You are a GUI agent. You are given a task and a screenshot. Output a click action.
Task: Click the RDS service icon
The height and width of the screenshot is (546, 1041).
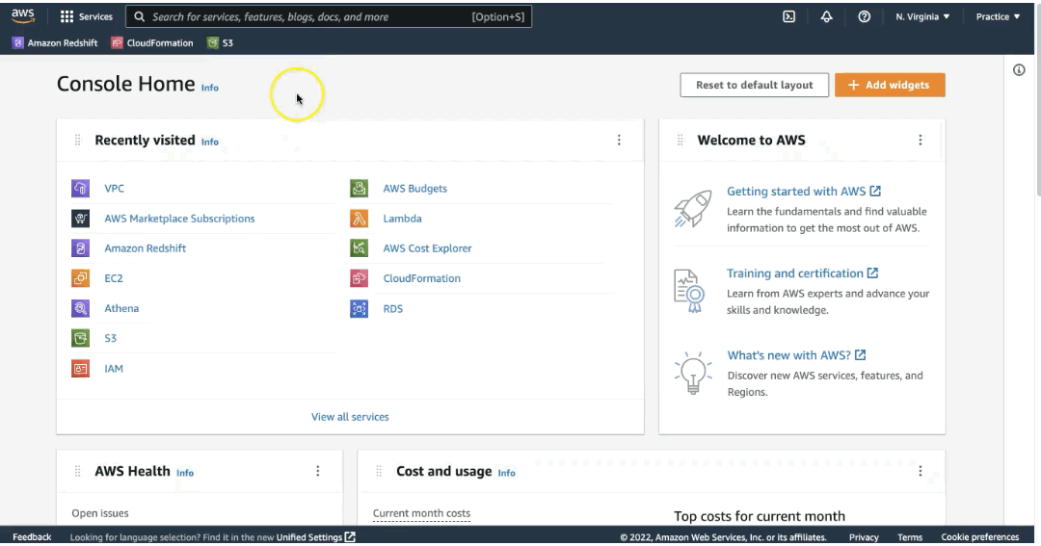click(360, 308)
